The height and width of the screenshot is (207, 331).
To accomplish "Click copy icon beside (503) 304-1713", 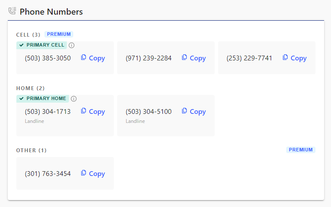I will pos(84,111).
